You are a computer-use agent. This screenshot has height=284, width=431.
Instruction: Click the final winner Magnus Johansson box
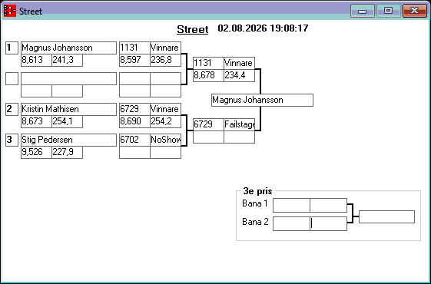coord(262,100)
